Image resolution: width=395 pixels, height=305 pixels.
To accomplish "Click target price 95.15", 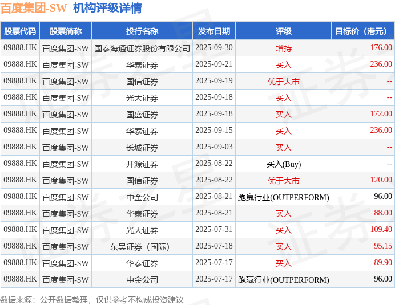I will click(383, 246).
